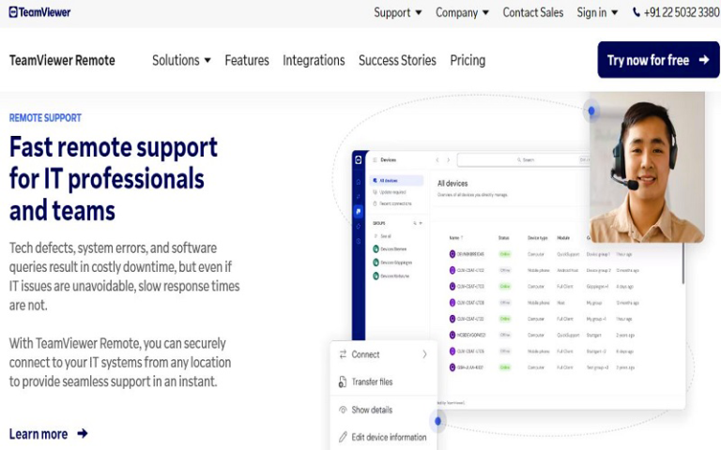Click the support agent photo
The width and height of the screenshot is (721, 450).
[647, 167]
